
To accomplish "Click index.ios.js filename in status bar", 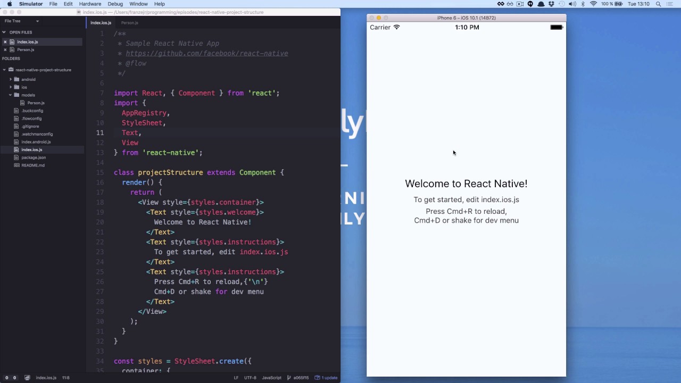I will tap(46, 378).
